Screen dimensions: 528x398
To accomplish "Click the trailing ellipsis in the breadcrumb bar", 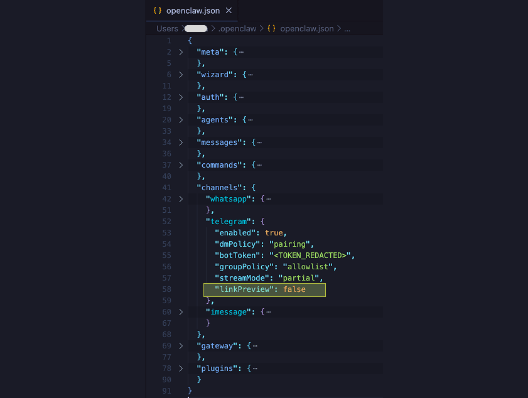I will tap(348, 28).
